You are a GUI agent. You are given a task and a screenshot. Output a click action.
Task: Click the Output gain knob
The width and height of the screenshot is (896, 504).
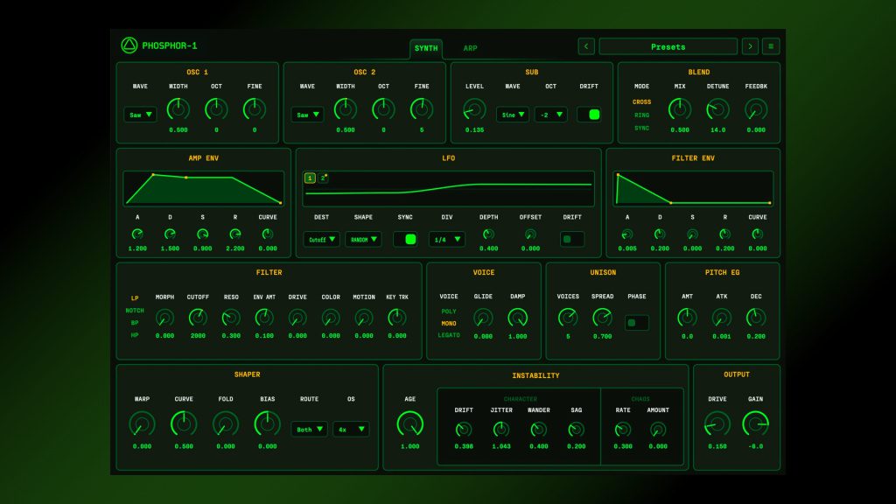click(x=755, y=424)
